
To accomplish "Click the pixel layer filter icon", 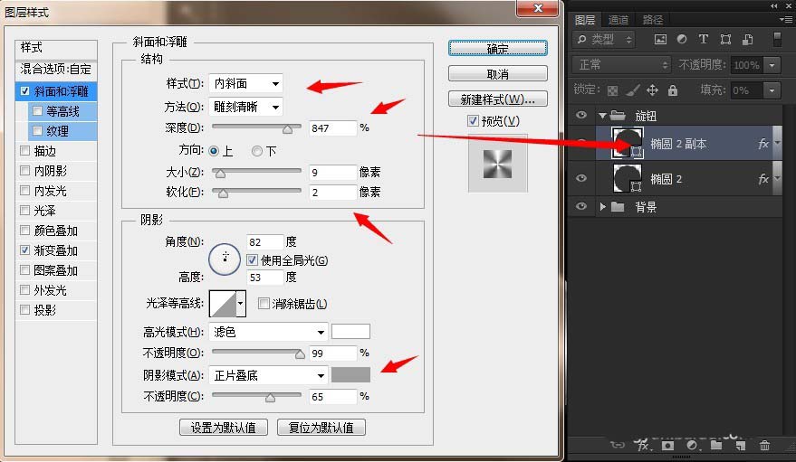I will [x=660, y=40].
